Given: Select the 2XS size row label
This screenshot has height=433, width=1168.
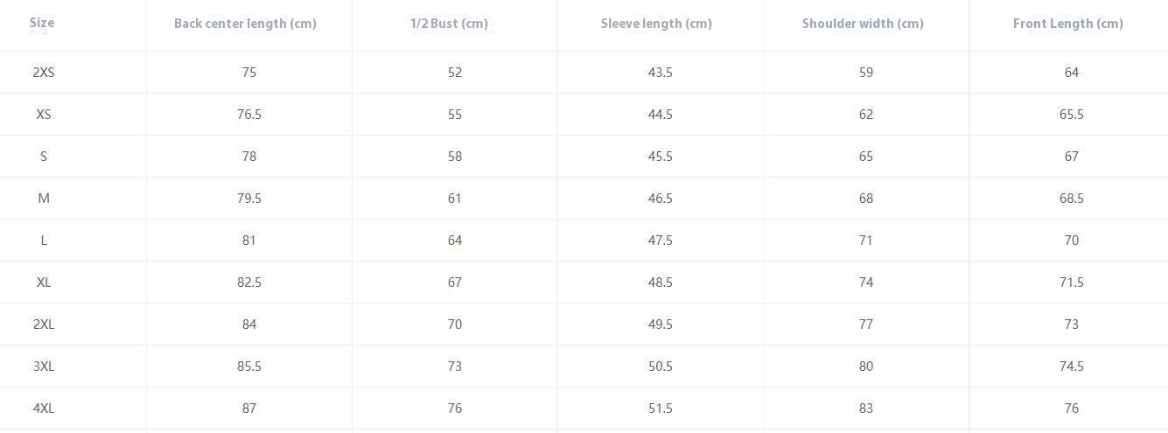Looking at the screenshot, I should (44, 73).
